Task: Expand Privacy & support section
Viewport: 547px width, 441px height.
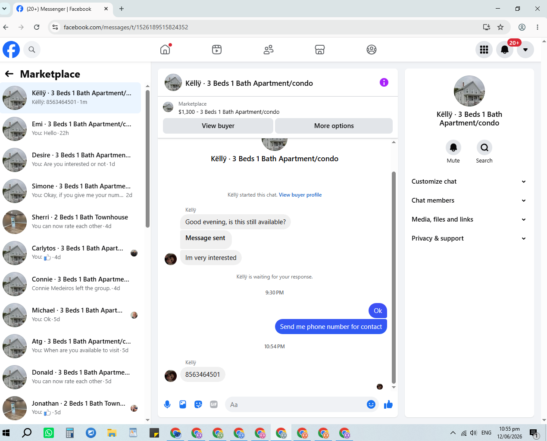Action: point(469,238)
